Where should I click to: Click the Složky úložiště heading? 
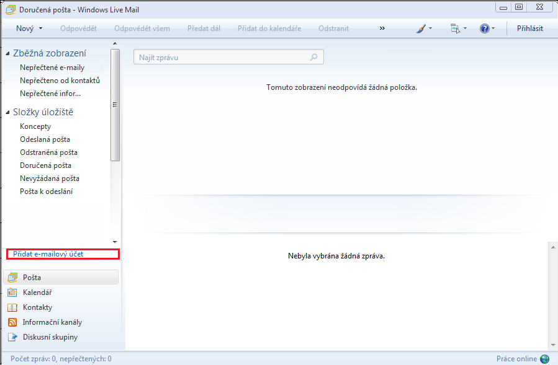[x=43, y=112]
